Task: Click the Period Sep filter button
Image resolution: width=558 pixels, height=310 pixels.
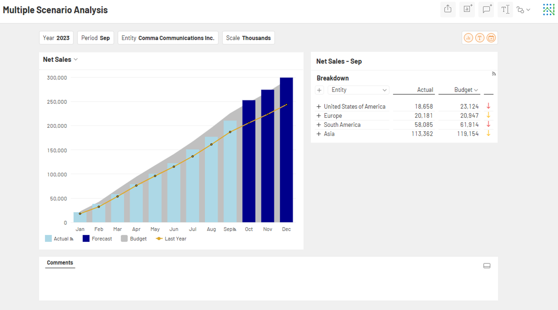Action: click(x=95, y=38)
